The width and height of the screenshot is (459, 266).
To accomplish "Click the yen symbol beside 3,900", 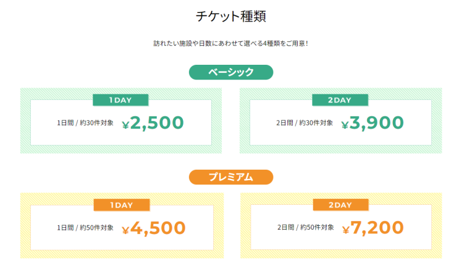I will 345,125.
